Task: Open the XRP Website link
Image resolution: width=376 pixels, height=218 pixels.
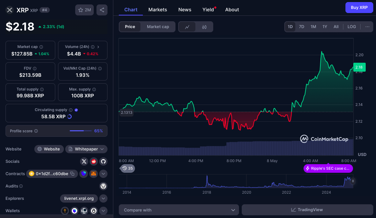Action: [x=49, y=149]
